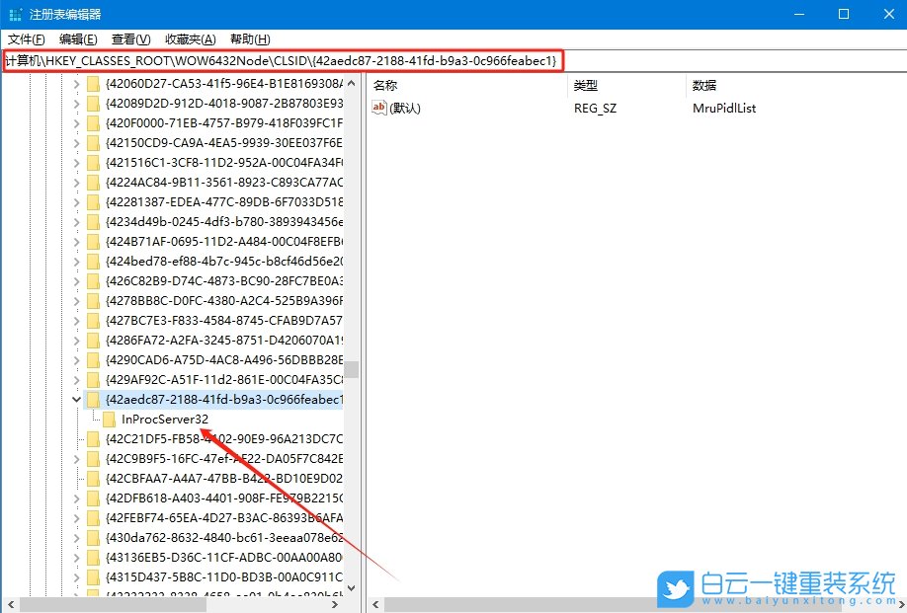Viewport: 907px width, 613px height.
Task: Click folder icon of {42060D27-CA53-41f5 key
Action: [94, 84]
